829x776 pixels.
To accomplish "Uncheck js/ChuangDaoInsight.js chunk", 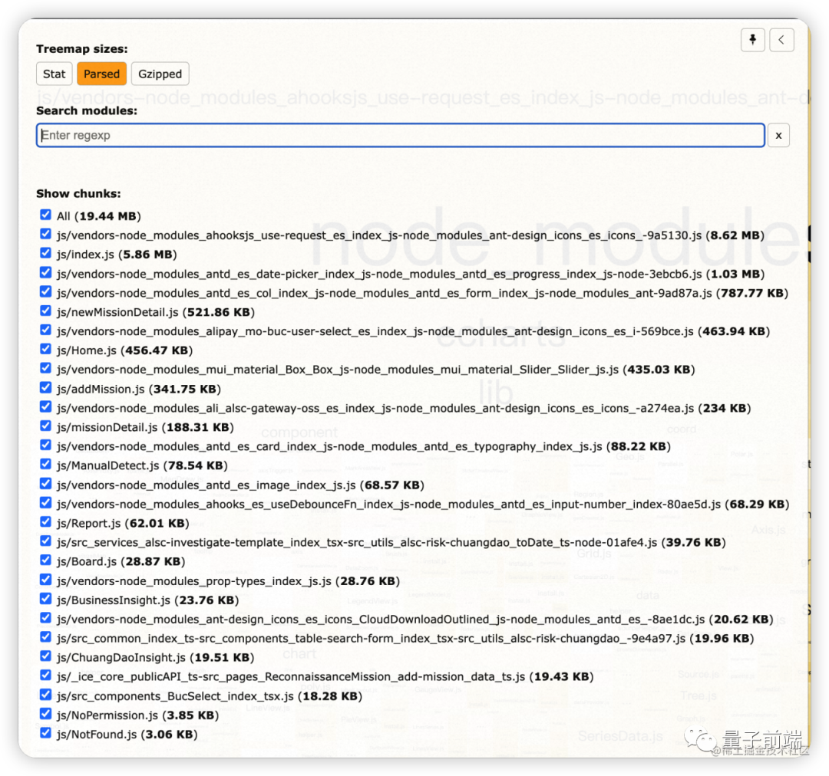I will pyautogui.click(x=46, y=656).
